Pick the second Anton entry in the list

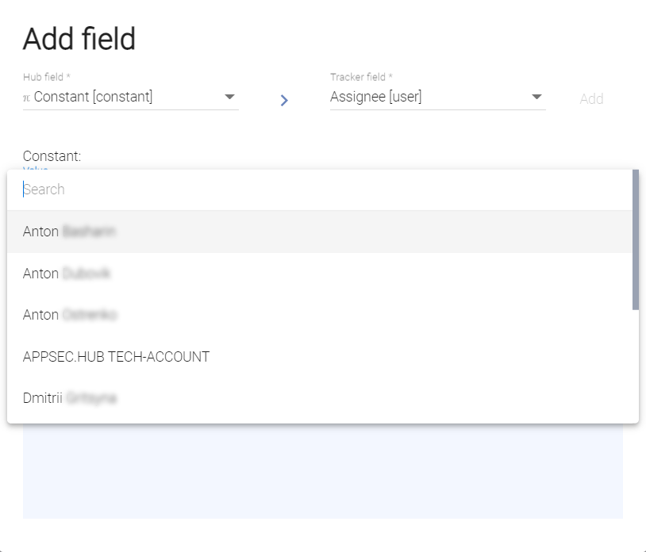[x=67, y=274]
